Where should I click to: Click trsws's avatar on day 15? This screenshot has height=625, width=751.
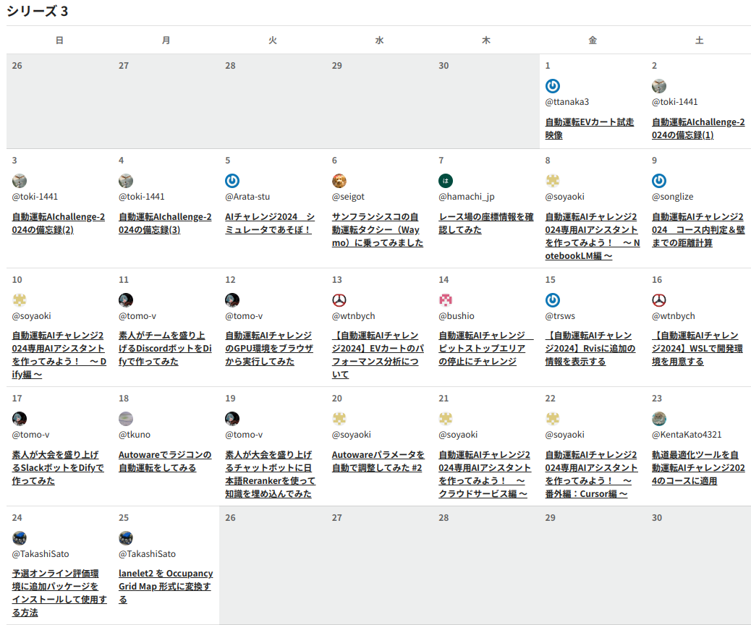(x=552, y=300)
